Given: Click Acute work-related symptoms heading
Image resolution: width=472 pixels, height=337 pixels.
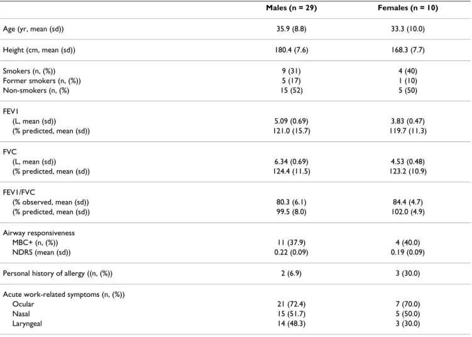Looking at the screenshot, I should coord(63,294).
